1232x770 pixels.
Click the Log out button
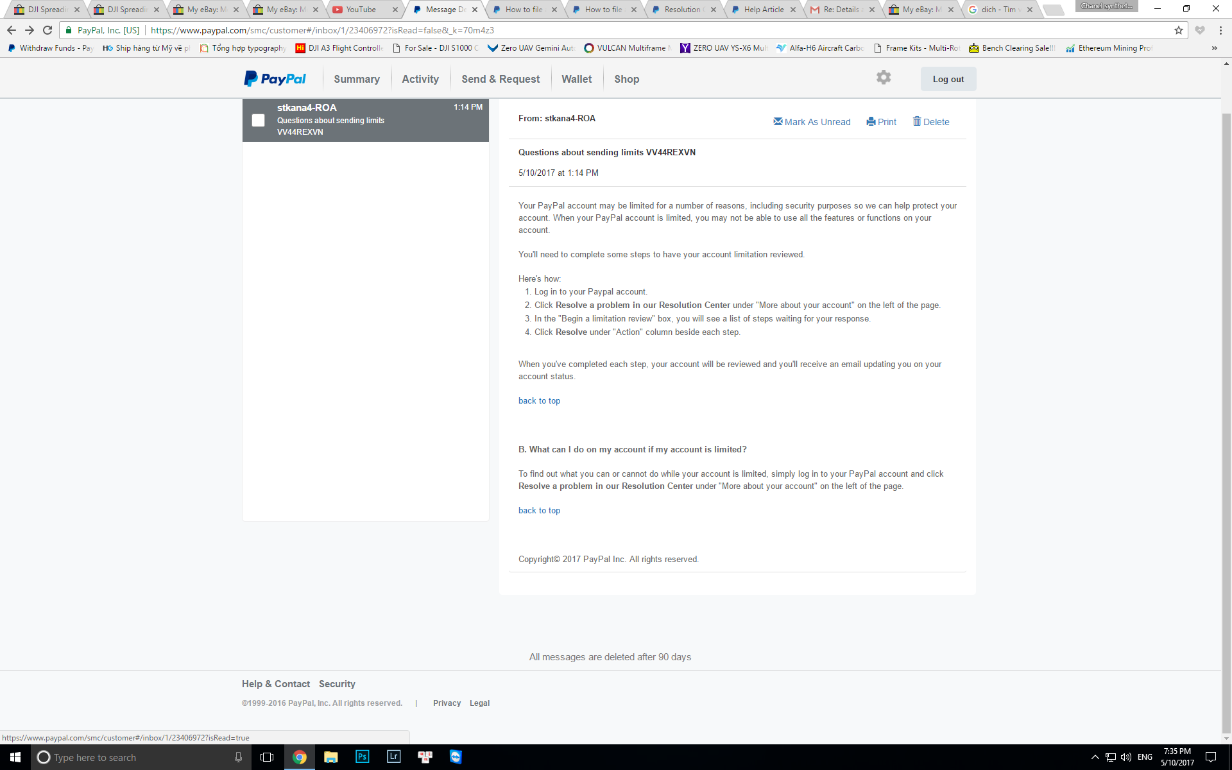948,79
